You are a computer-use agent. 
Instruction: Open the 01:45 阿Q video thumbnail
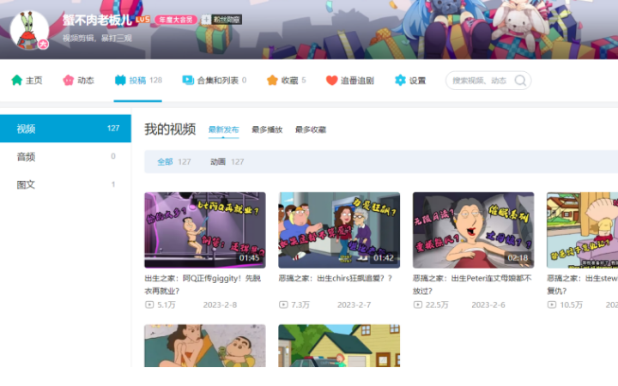205,230
